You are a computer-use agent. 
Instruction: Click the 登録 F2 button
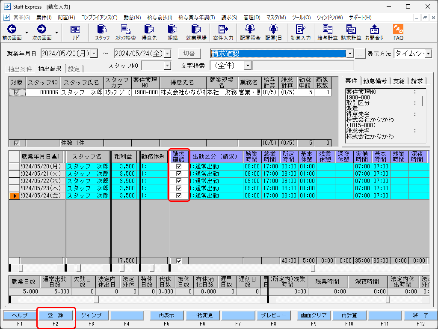[x=55, y=315]
